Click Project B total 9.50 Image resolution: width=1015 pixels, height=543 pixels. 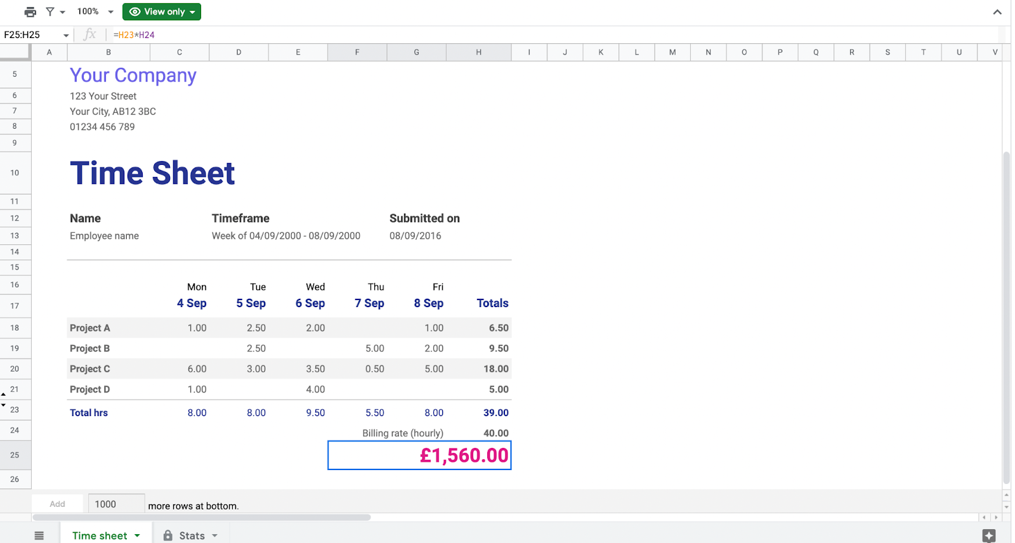499,348
